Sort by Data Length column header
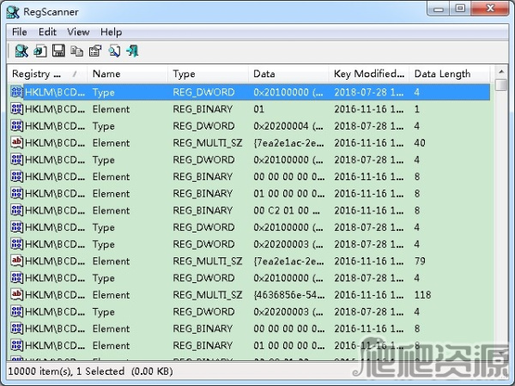This screenshot has height=386, width=515. [449, 74]
